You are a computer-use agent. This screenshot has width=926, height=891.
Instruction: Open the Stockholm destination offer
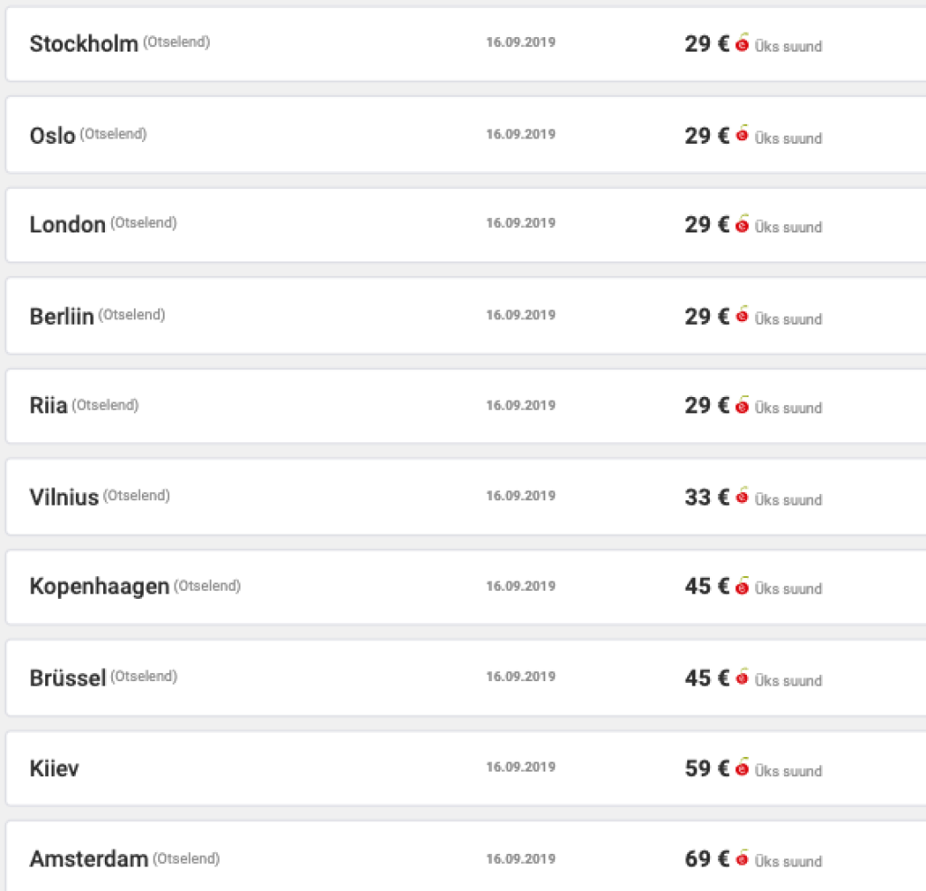coord(84,43)
